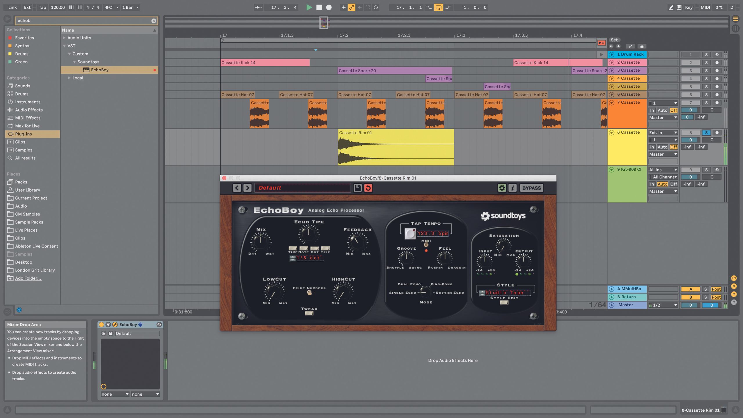The height and width of the screenshot is (418, 743).
Task: Solo track 8 Cassette
Action: [706, 133]
